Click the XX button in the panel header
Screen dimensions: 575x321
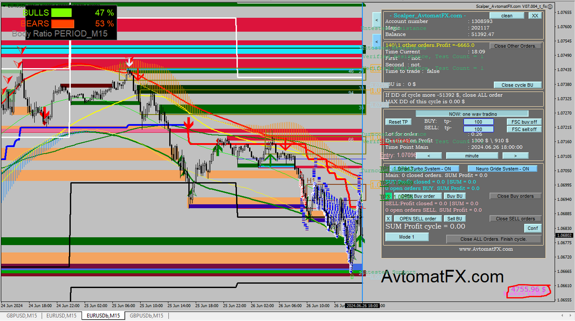point(535,16)
